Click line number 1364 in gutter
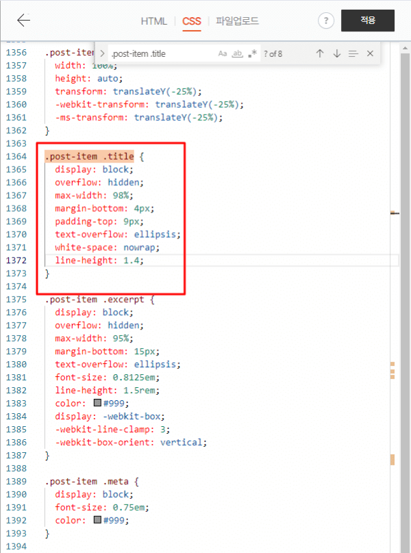The image size is (411, 553). pos(16,156)
